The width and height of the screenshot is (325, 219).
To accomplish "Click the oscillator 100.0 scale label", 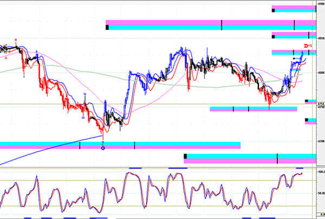I will tap(321, 172).
